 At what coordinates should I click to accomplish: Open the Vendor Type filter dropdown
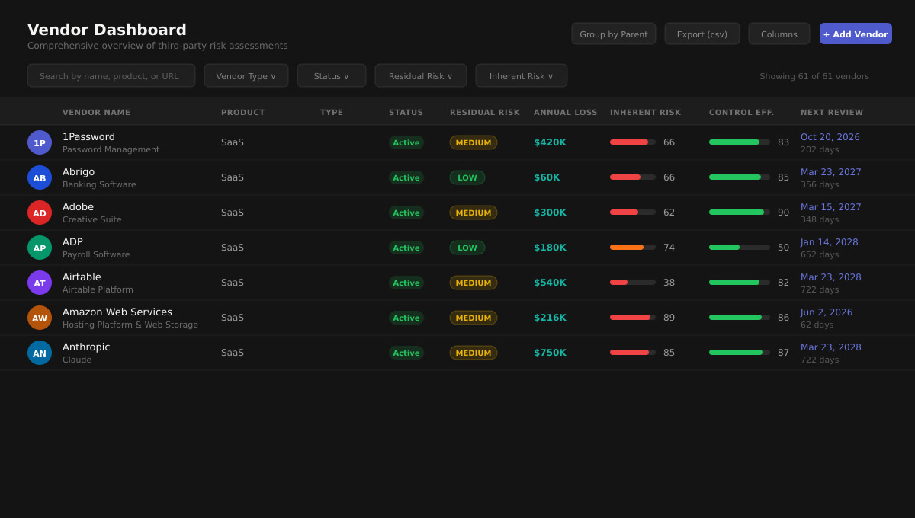click(246, 75)
